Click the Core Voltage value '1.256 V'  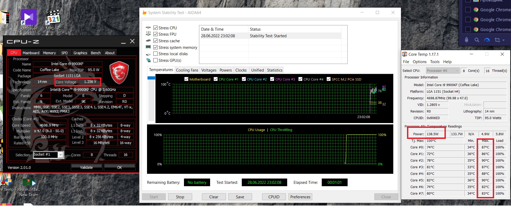[89, 82]
